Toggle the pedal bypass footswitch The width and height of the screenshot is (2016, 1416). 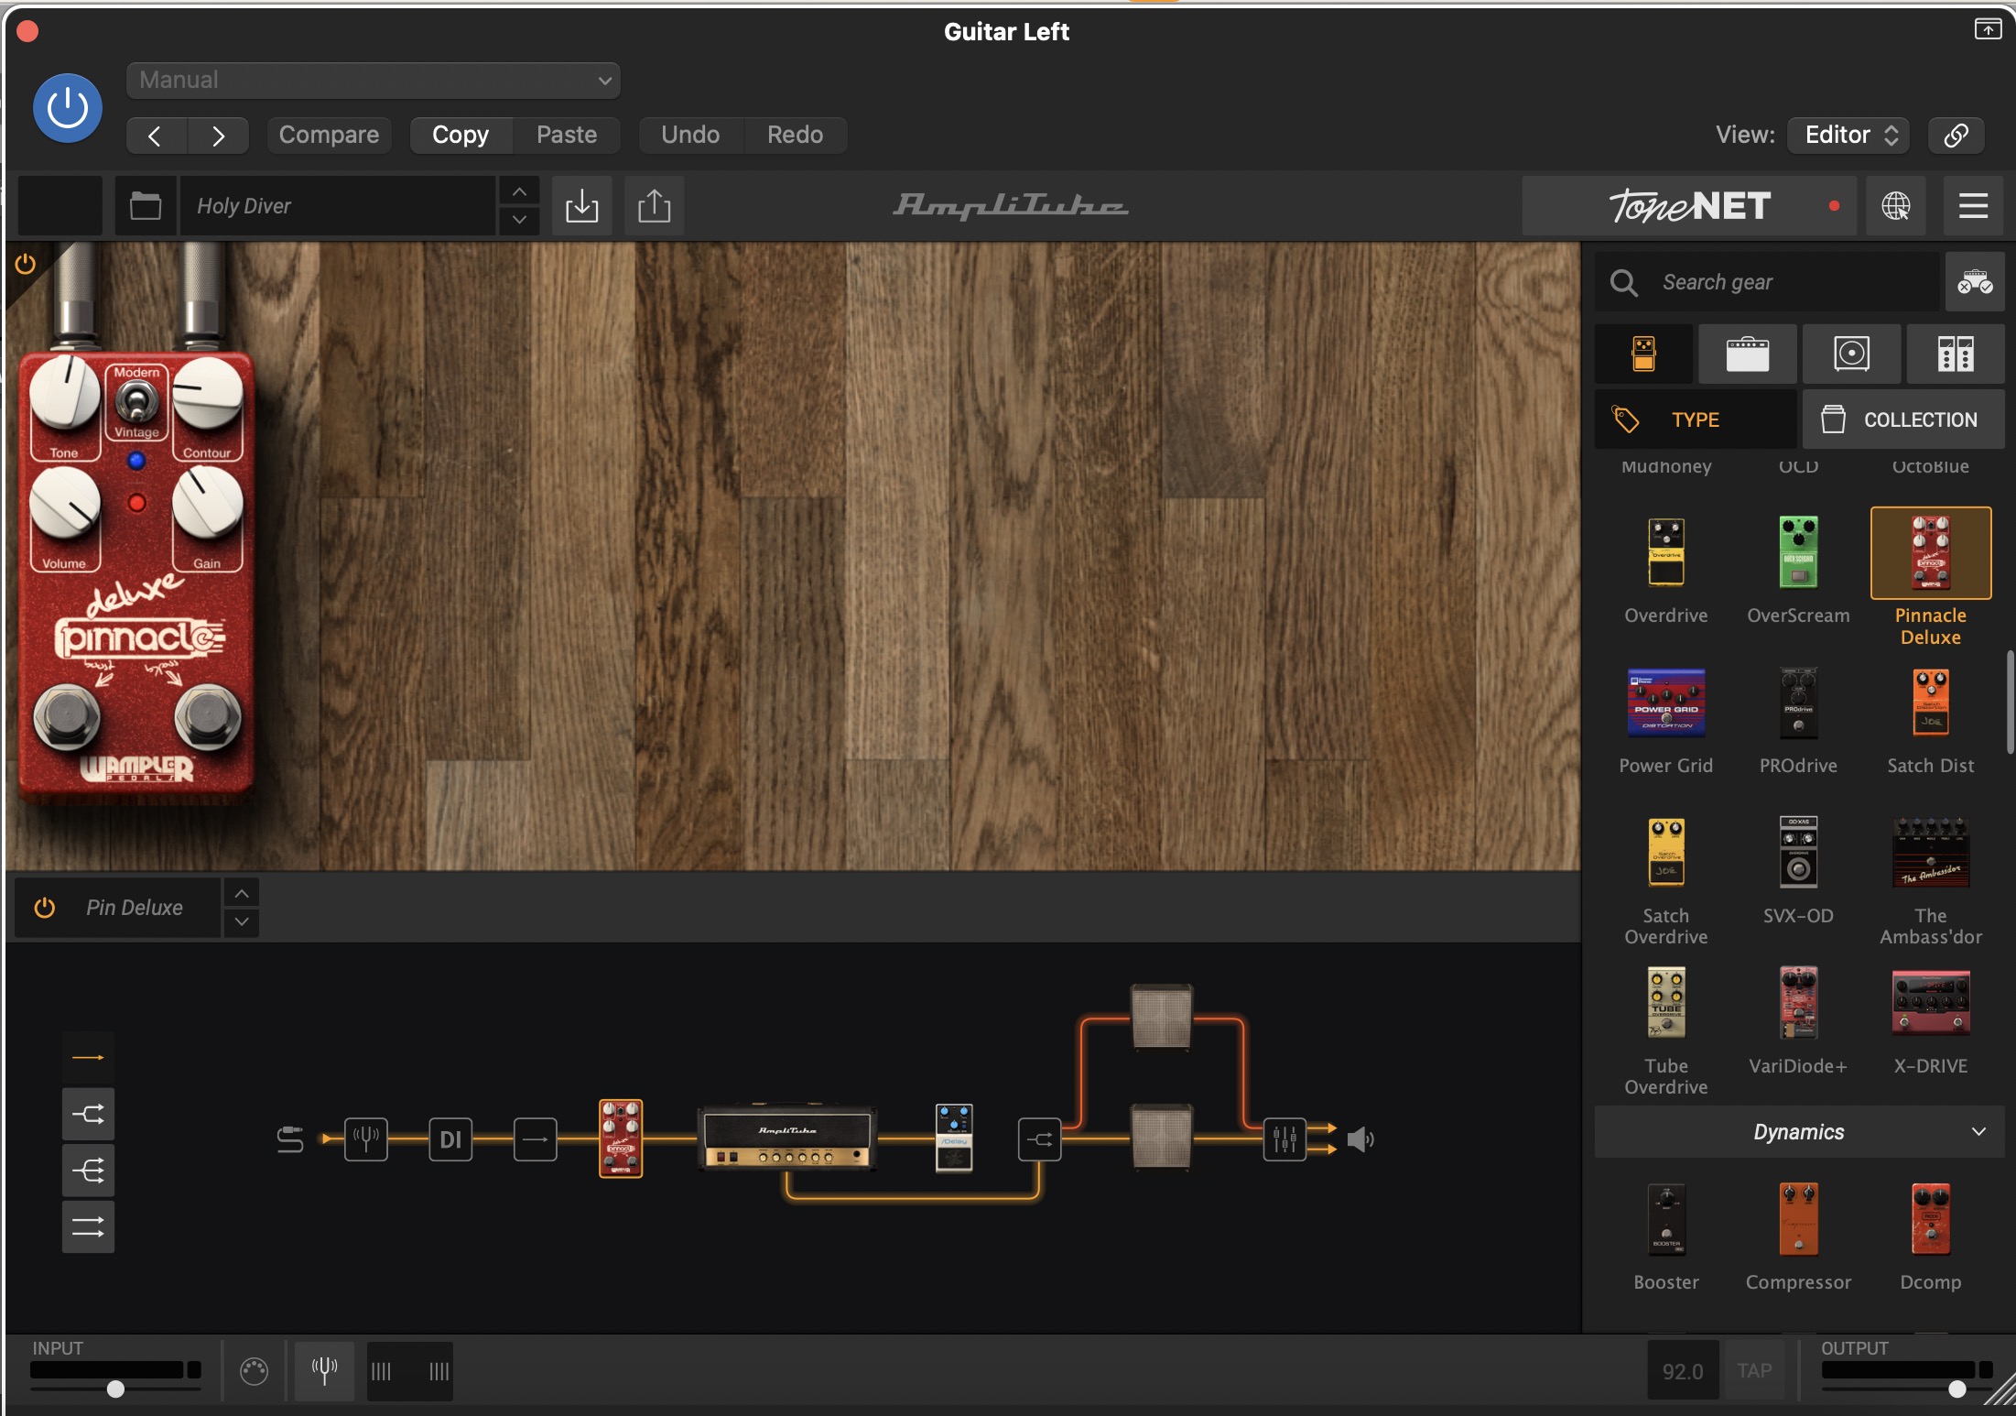208,715
